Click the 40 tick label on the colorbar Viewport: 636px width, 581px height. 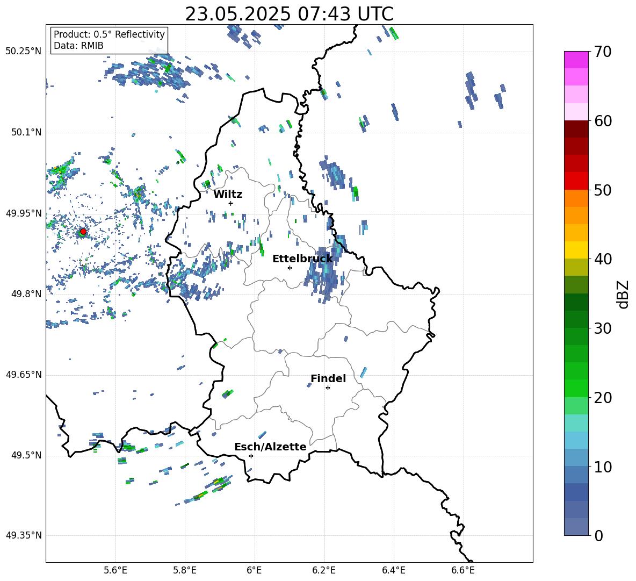point(603,259)
